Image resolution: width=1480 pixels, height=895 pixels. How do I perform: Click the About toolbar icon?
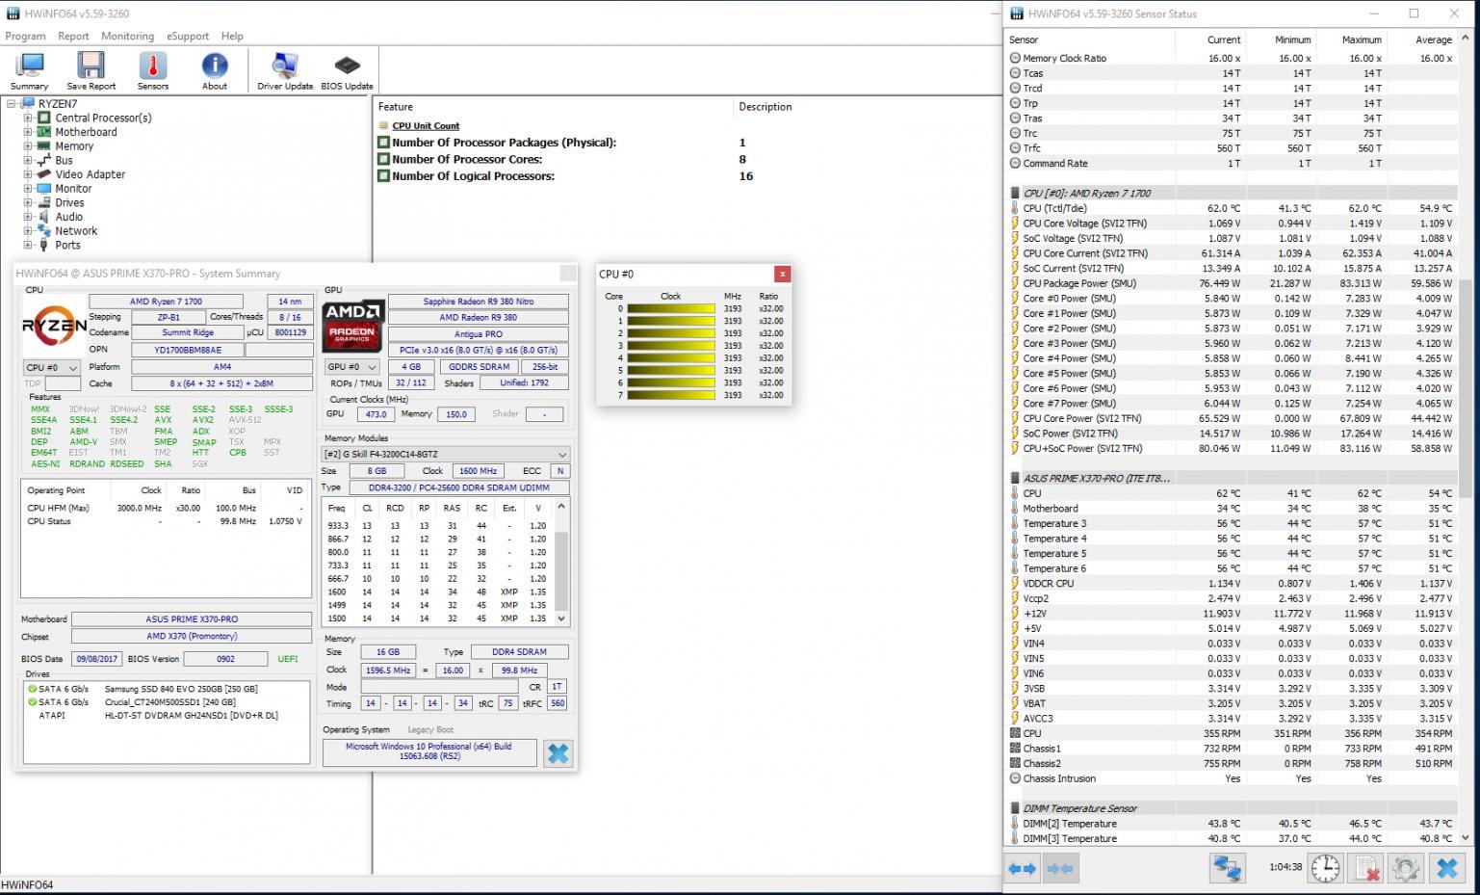pos(214,71)
